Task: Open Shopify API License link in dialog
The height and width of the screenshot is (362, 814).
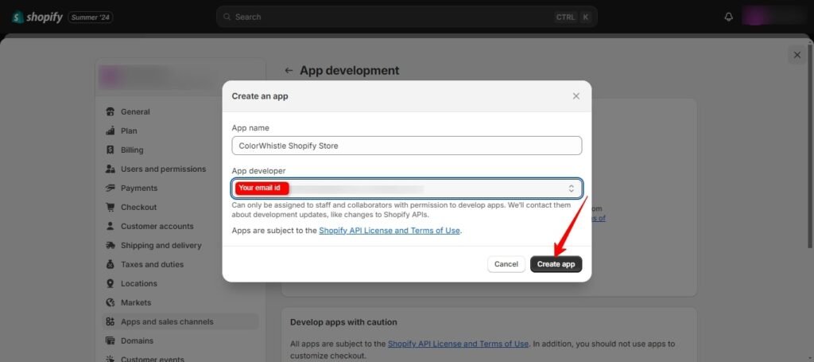Action: pos(390,230)
